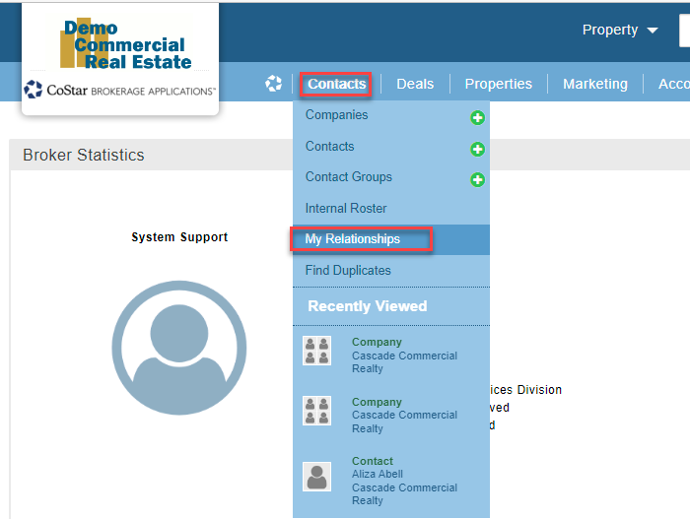Select My Relationships from the Contacts dropdown
Viewport: 690px width, 519px height.
coord(353,239)
